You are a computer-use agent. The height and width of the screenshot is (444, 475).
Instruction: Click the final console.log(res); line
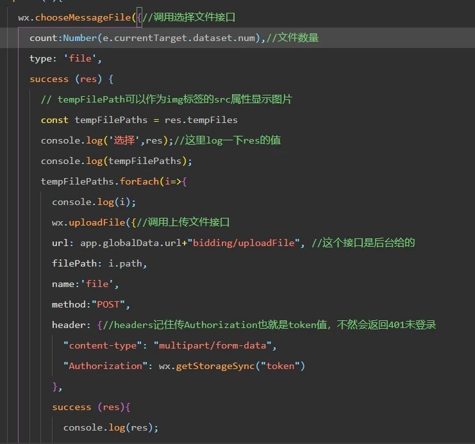tap(110, 427)
